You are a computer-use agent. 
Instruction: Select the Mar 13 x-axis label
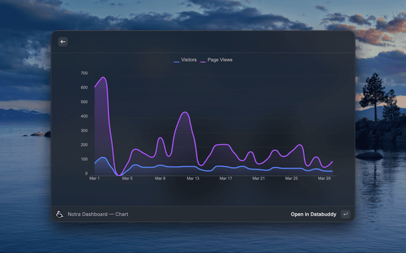(x=193, y=179)
